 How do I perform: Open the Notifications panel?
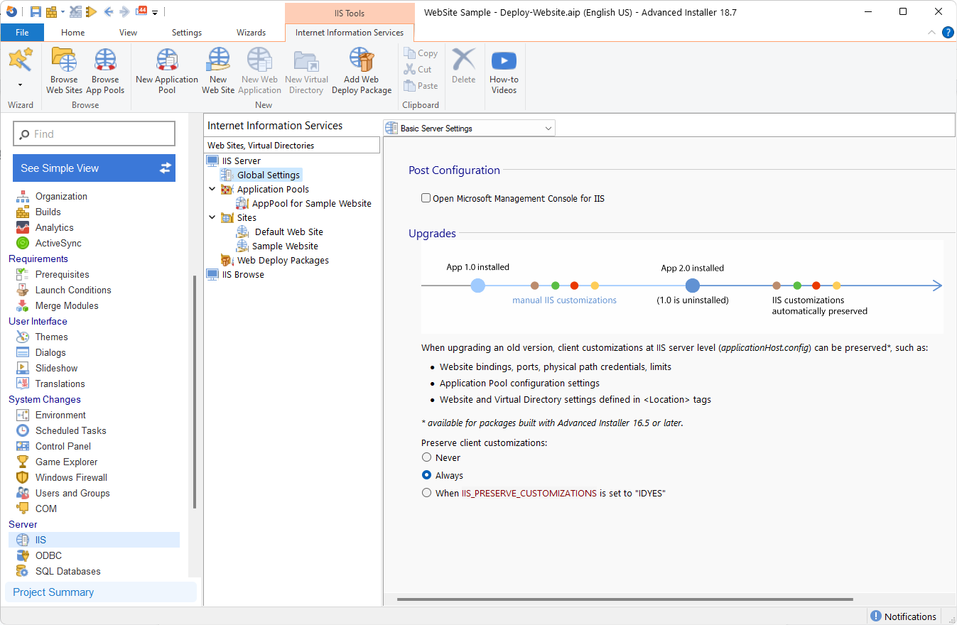pos(904,616)
